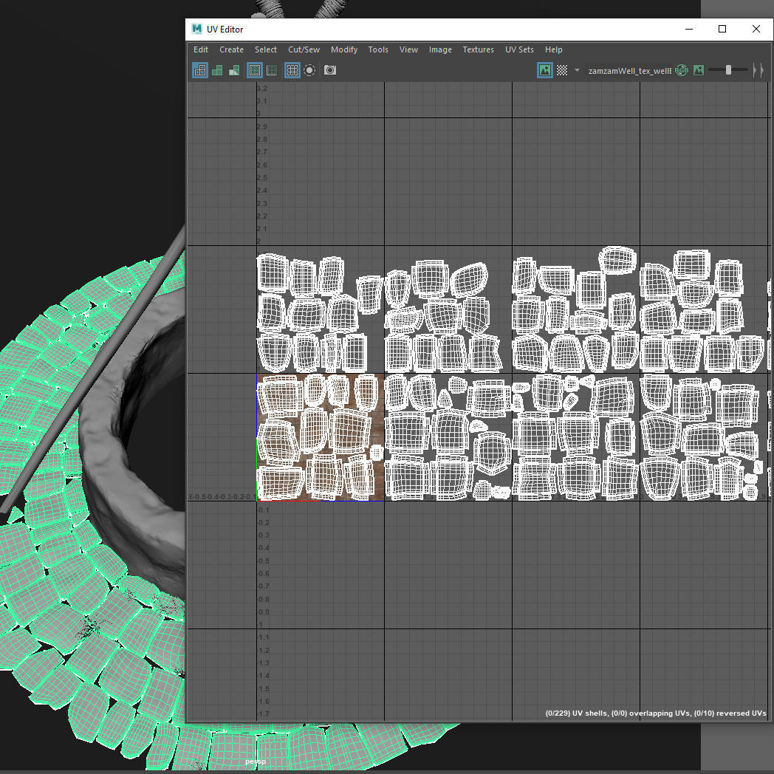This screenshot has width=774, height=774.
Task: Open the Help menu
Action: click(554, 50)
